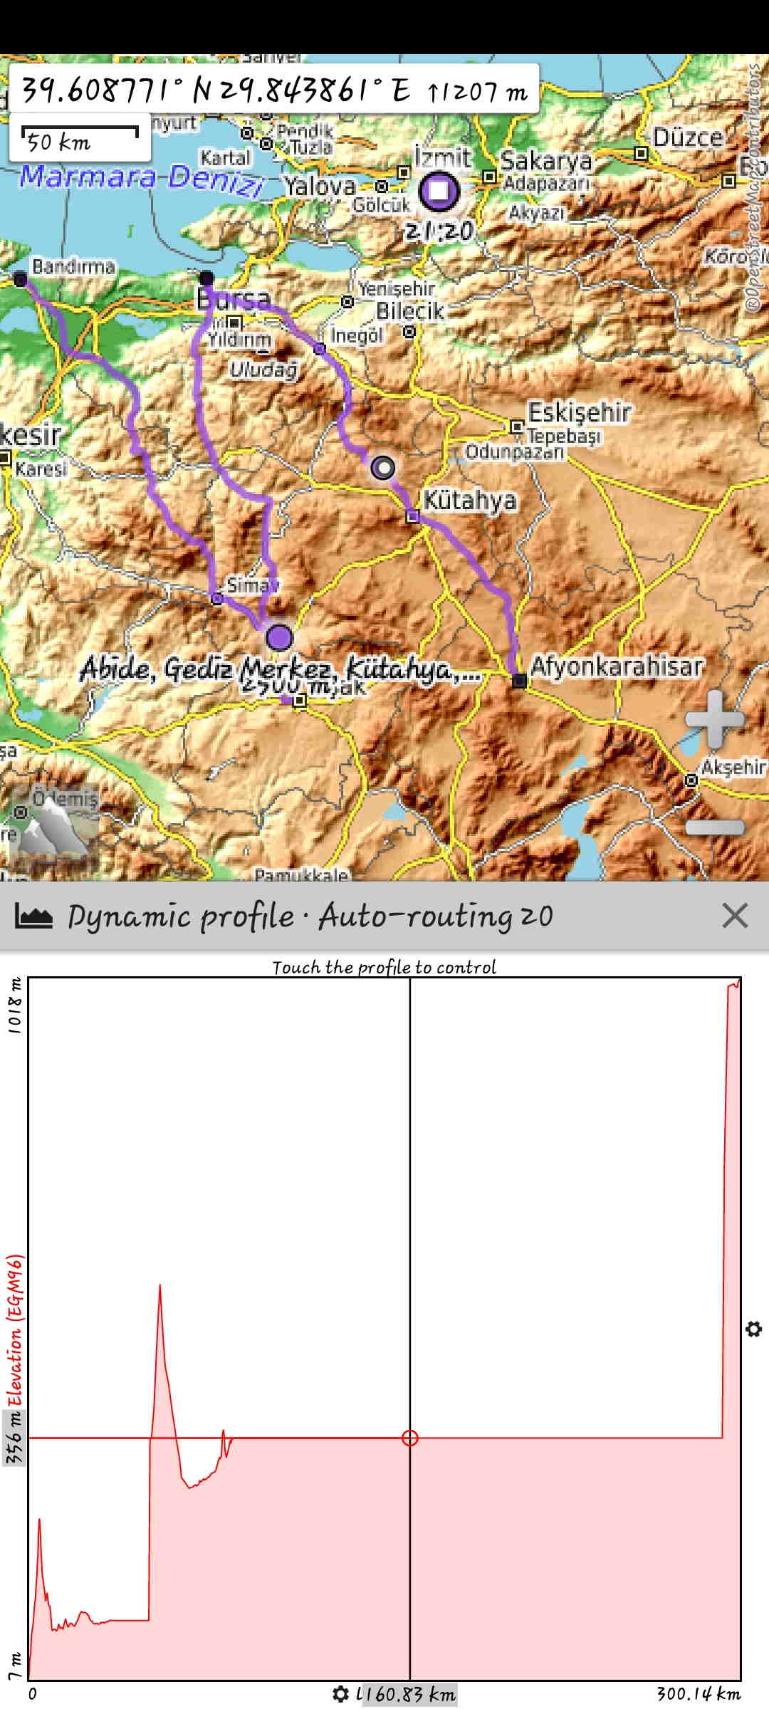Screen dimensions: 769x1709
Task: Close the Dynamic profile panel
Action: (734, 916)
